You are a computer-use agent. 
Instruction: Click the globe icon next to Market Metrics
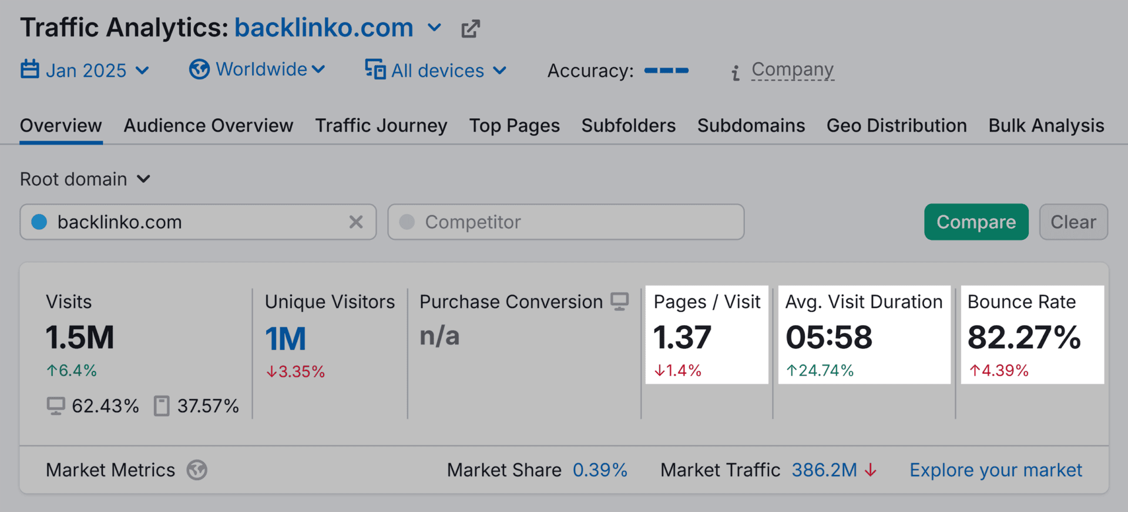tap(199, 470)
